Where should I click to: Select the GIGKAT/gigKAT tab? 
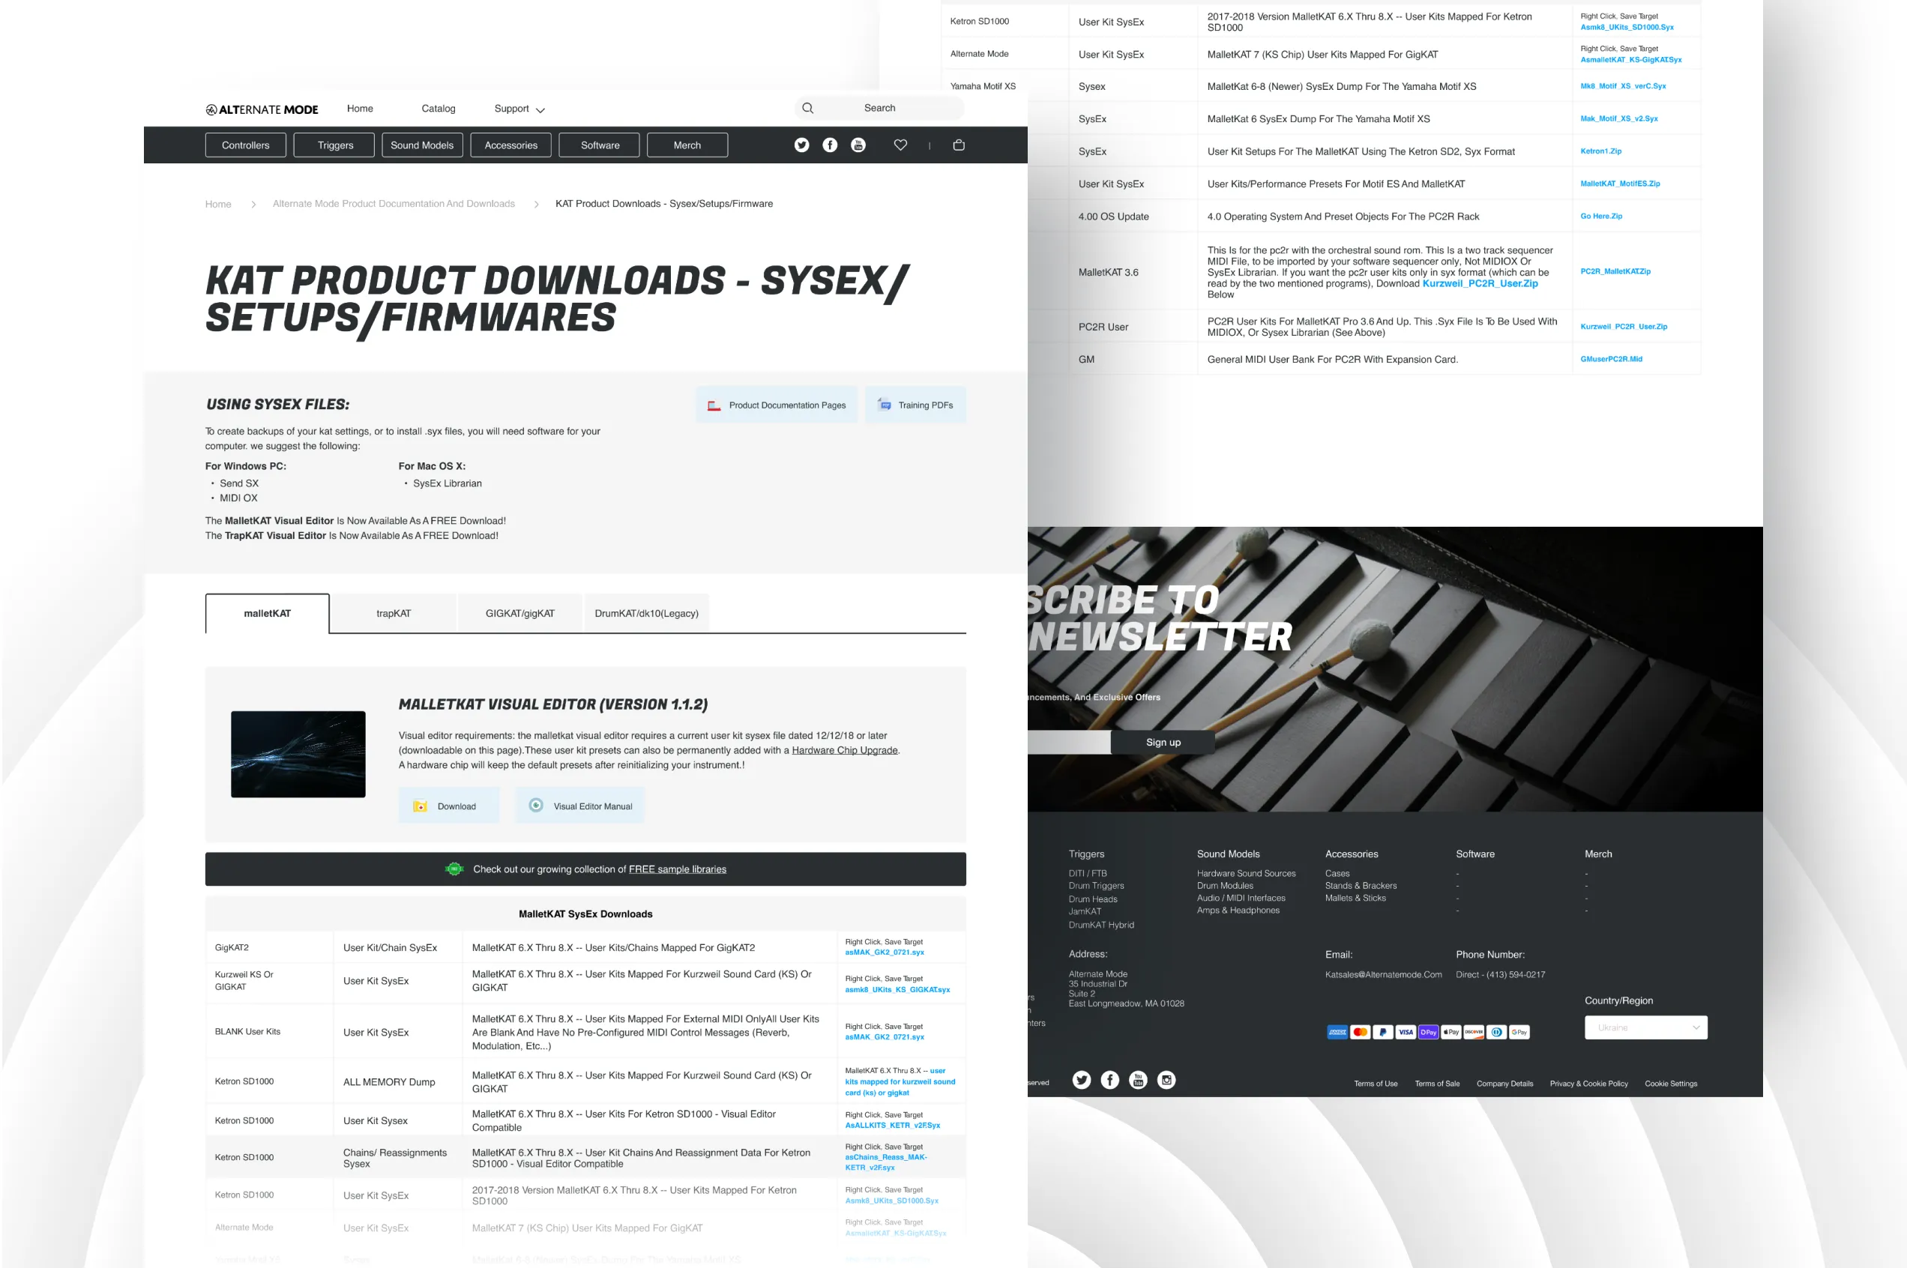[519, 613]
